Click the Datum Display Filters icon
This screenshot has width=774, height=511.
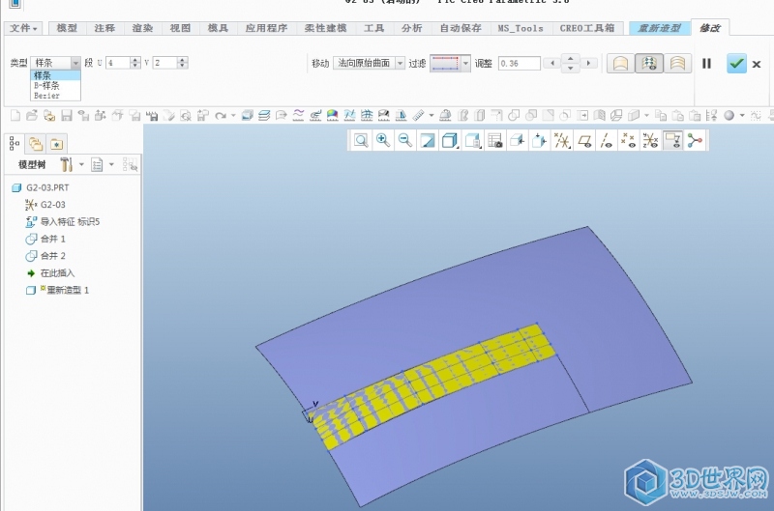pos(562,141)
